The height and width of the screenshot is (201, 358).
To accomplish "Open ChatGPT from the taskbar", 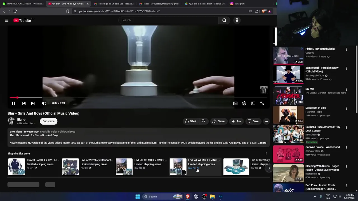I will (196, 197).
